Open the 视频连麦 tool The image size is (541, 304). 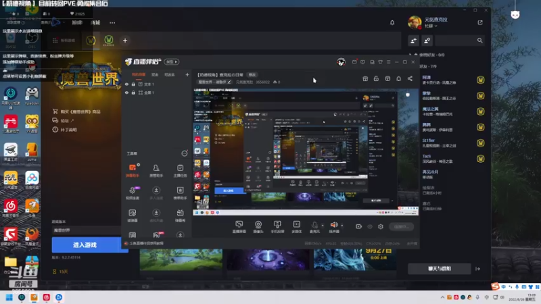[133, 193]
